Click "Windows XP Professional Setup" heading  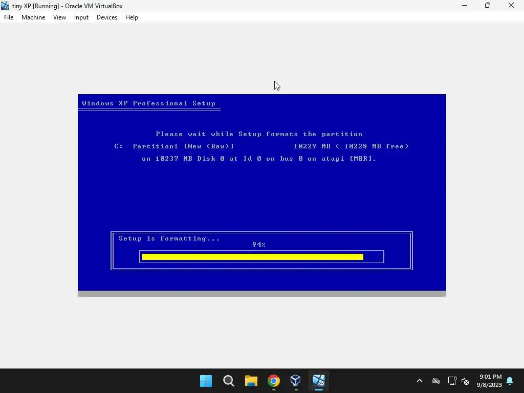click(149, 103)
